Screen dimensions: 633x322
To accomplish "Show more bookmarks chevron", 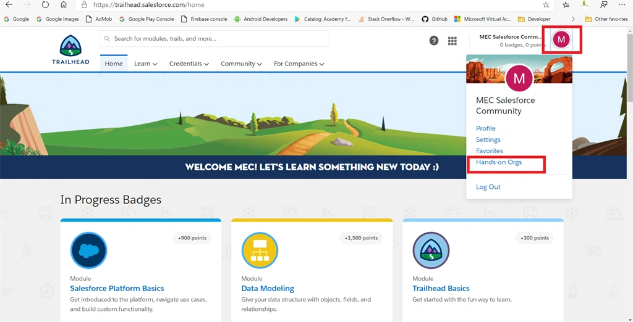I will [x=573, y=19].
